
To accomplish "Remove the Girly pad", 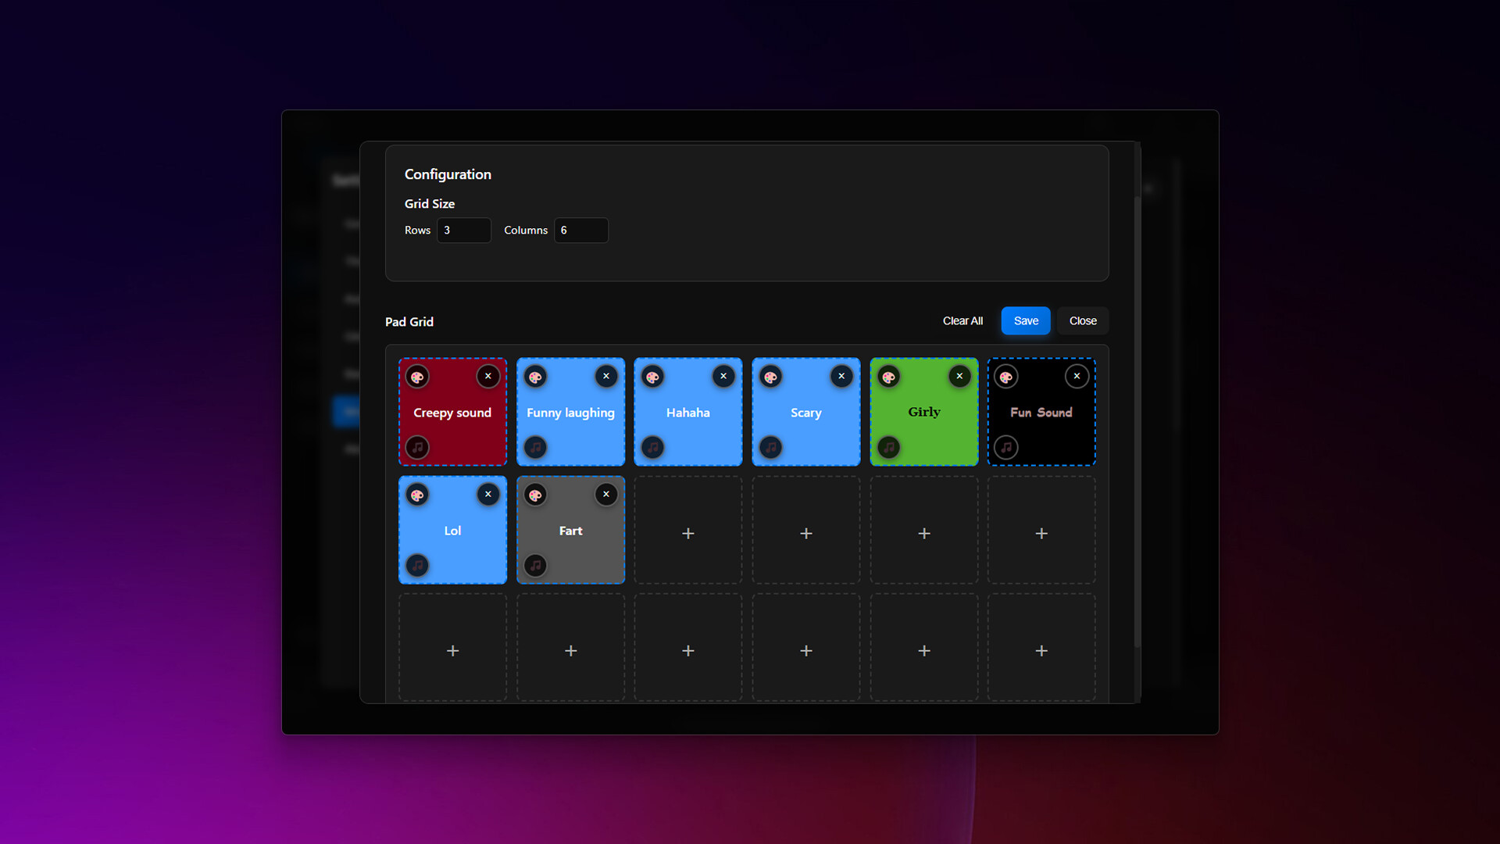I will pos(959,377).
